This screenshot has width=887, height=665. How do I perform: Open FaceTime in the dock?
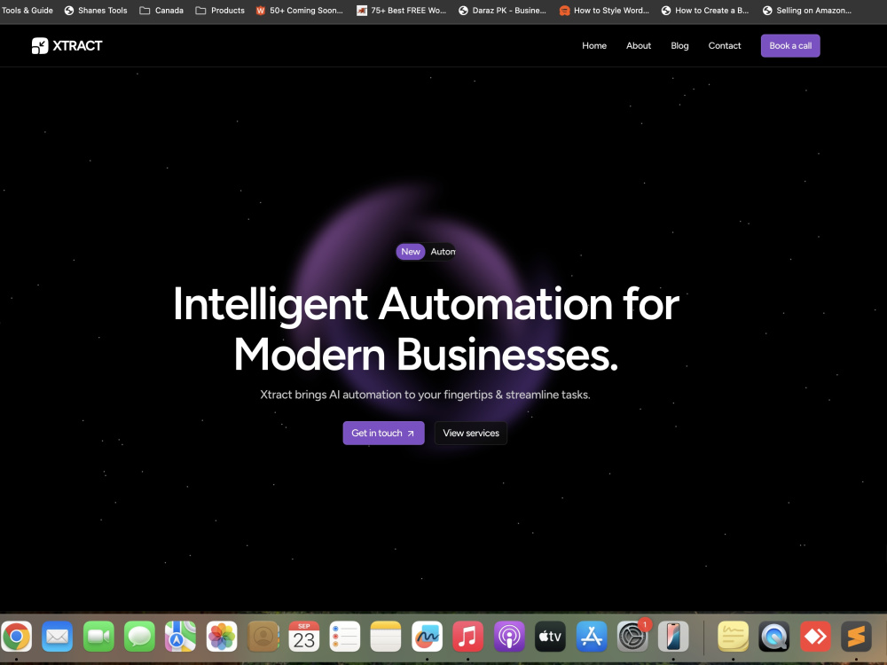[98, 636]
